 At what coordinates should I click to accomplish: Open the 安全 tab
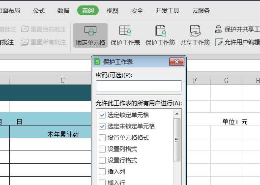coord(137,11)
